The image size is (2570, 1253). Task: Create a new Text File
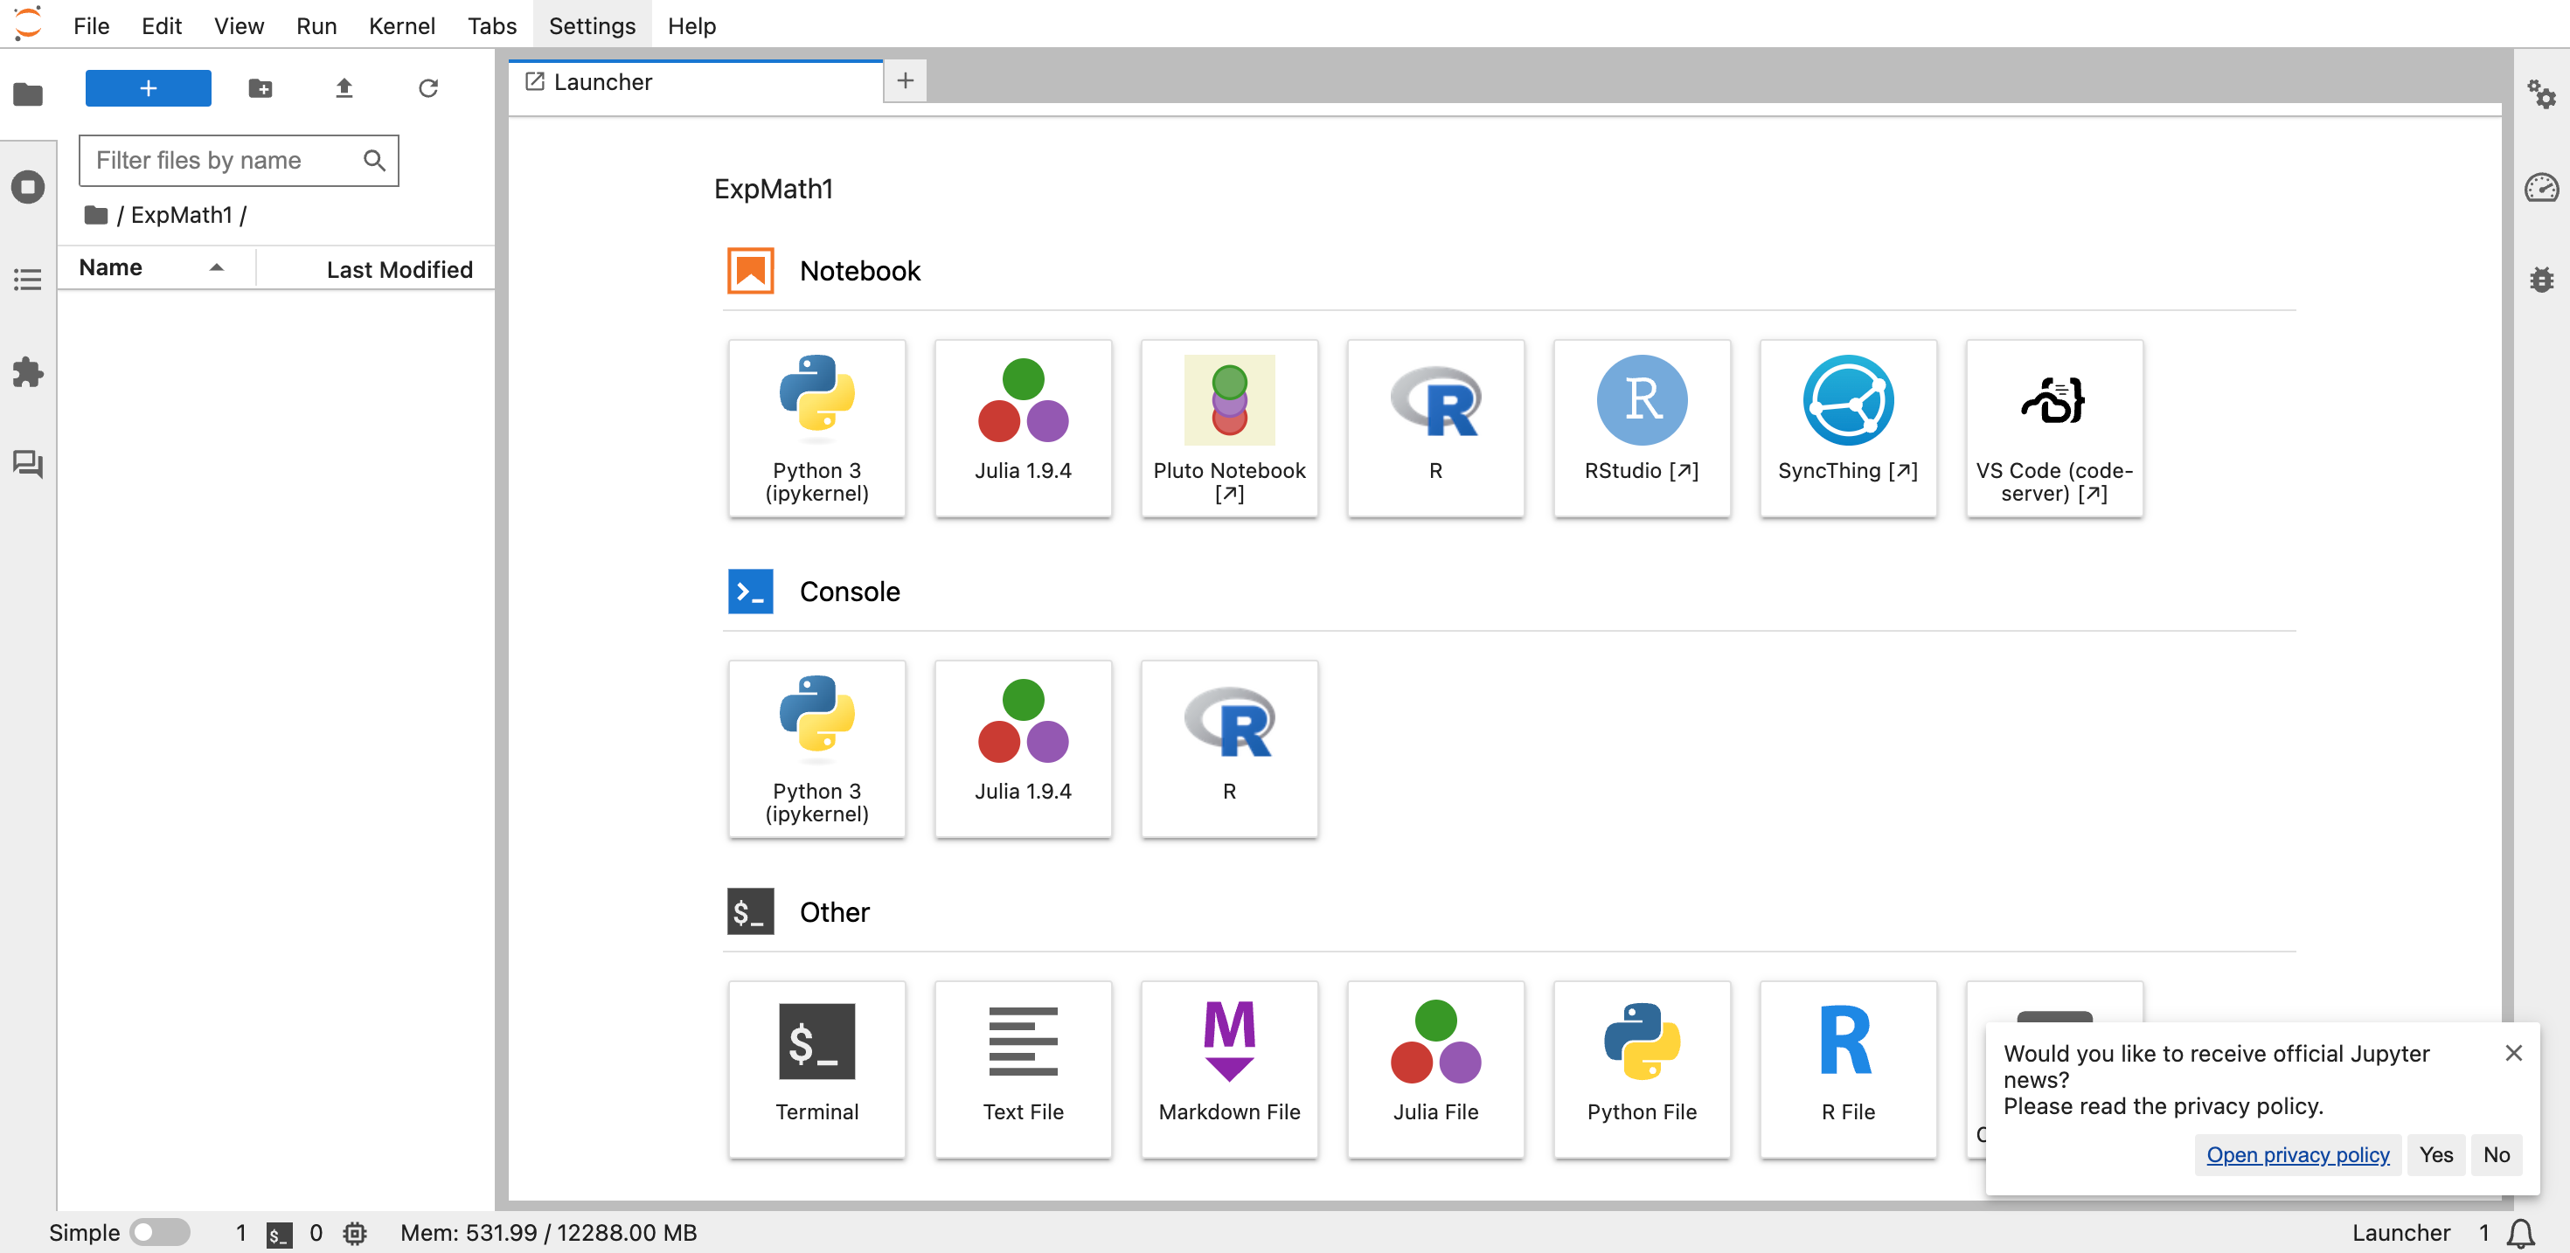[1023, 1070]
